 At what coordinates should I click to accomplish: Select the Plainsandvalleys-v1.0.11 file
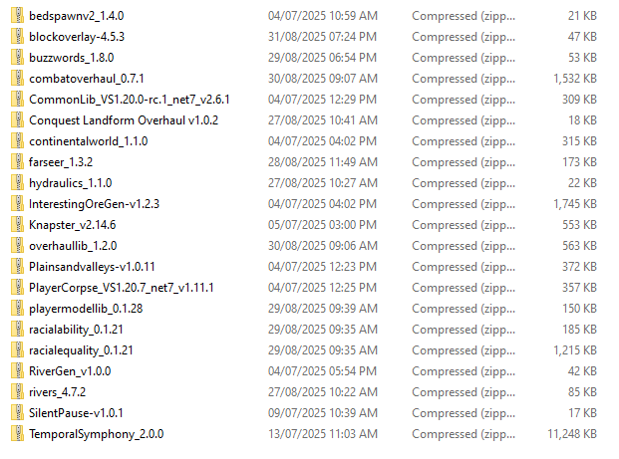92,267
